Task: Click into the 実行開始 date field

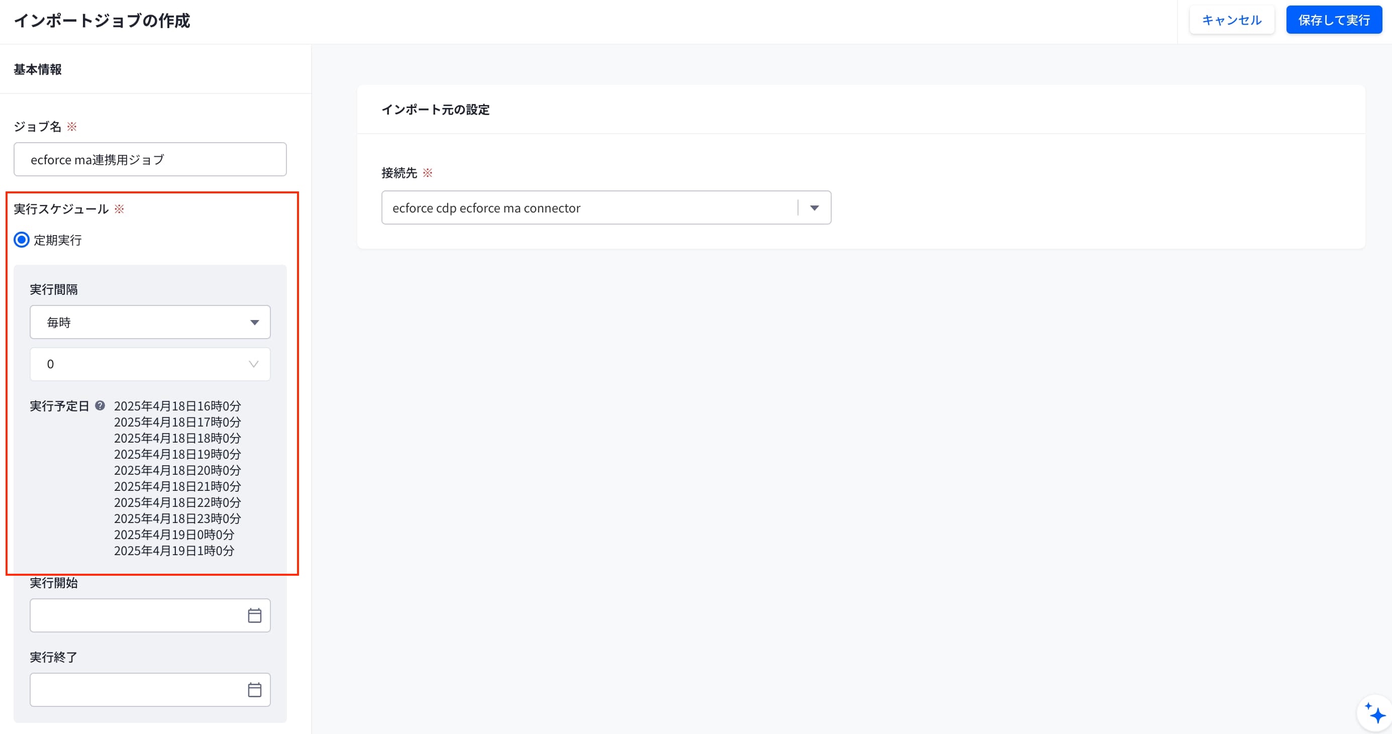Action: [150, 615]
